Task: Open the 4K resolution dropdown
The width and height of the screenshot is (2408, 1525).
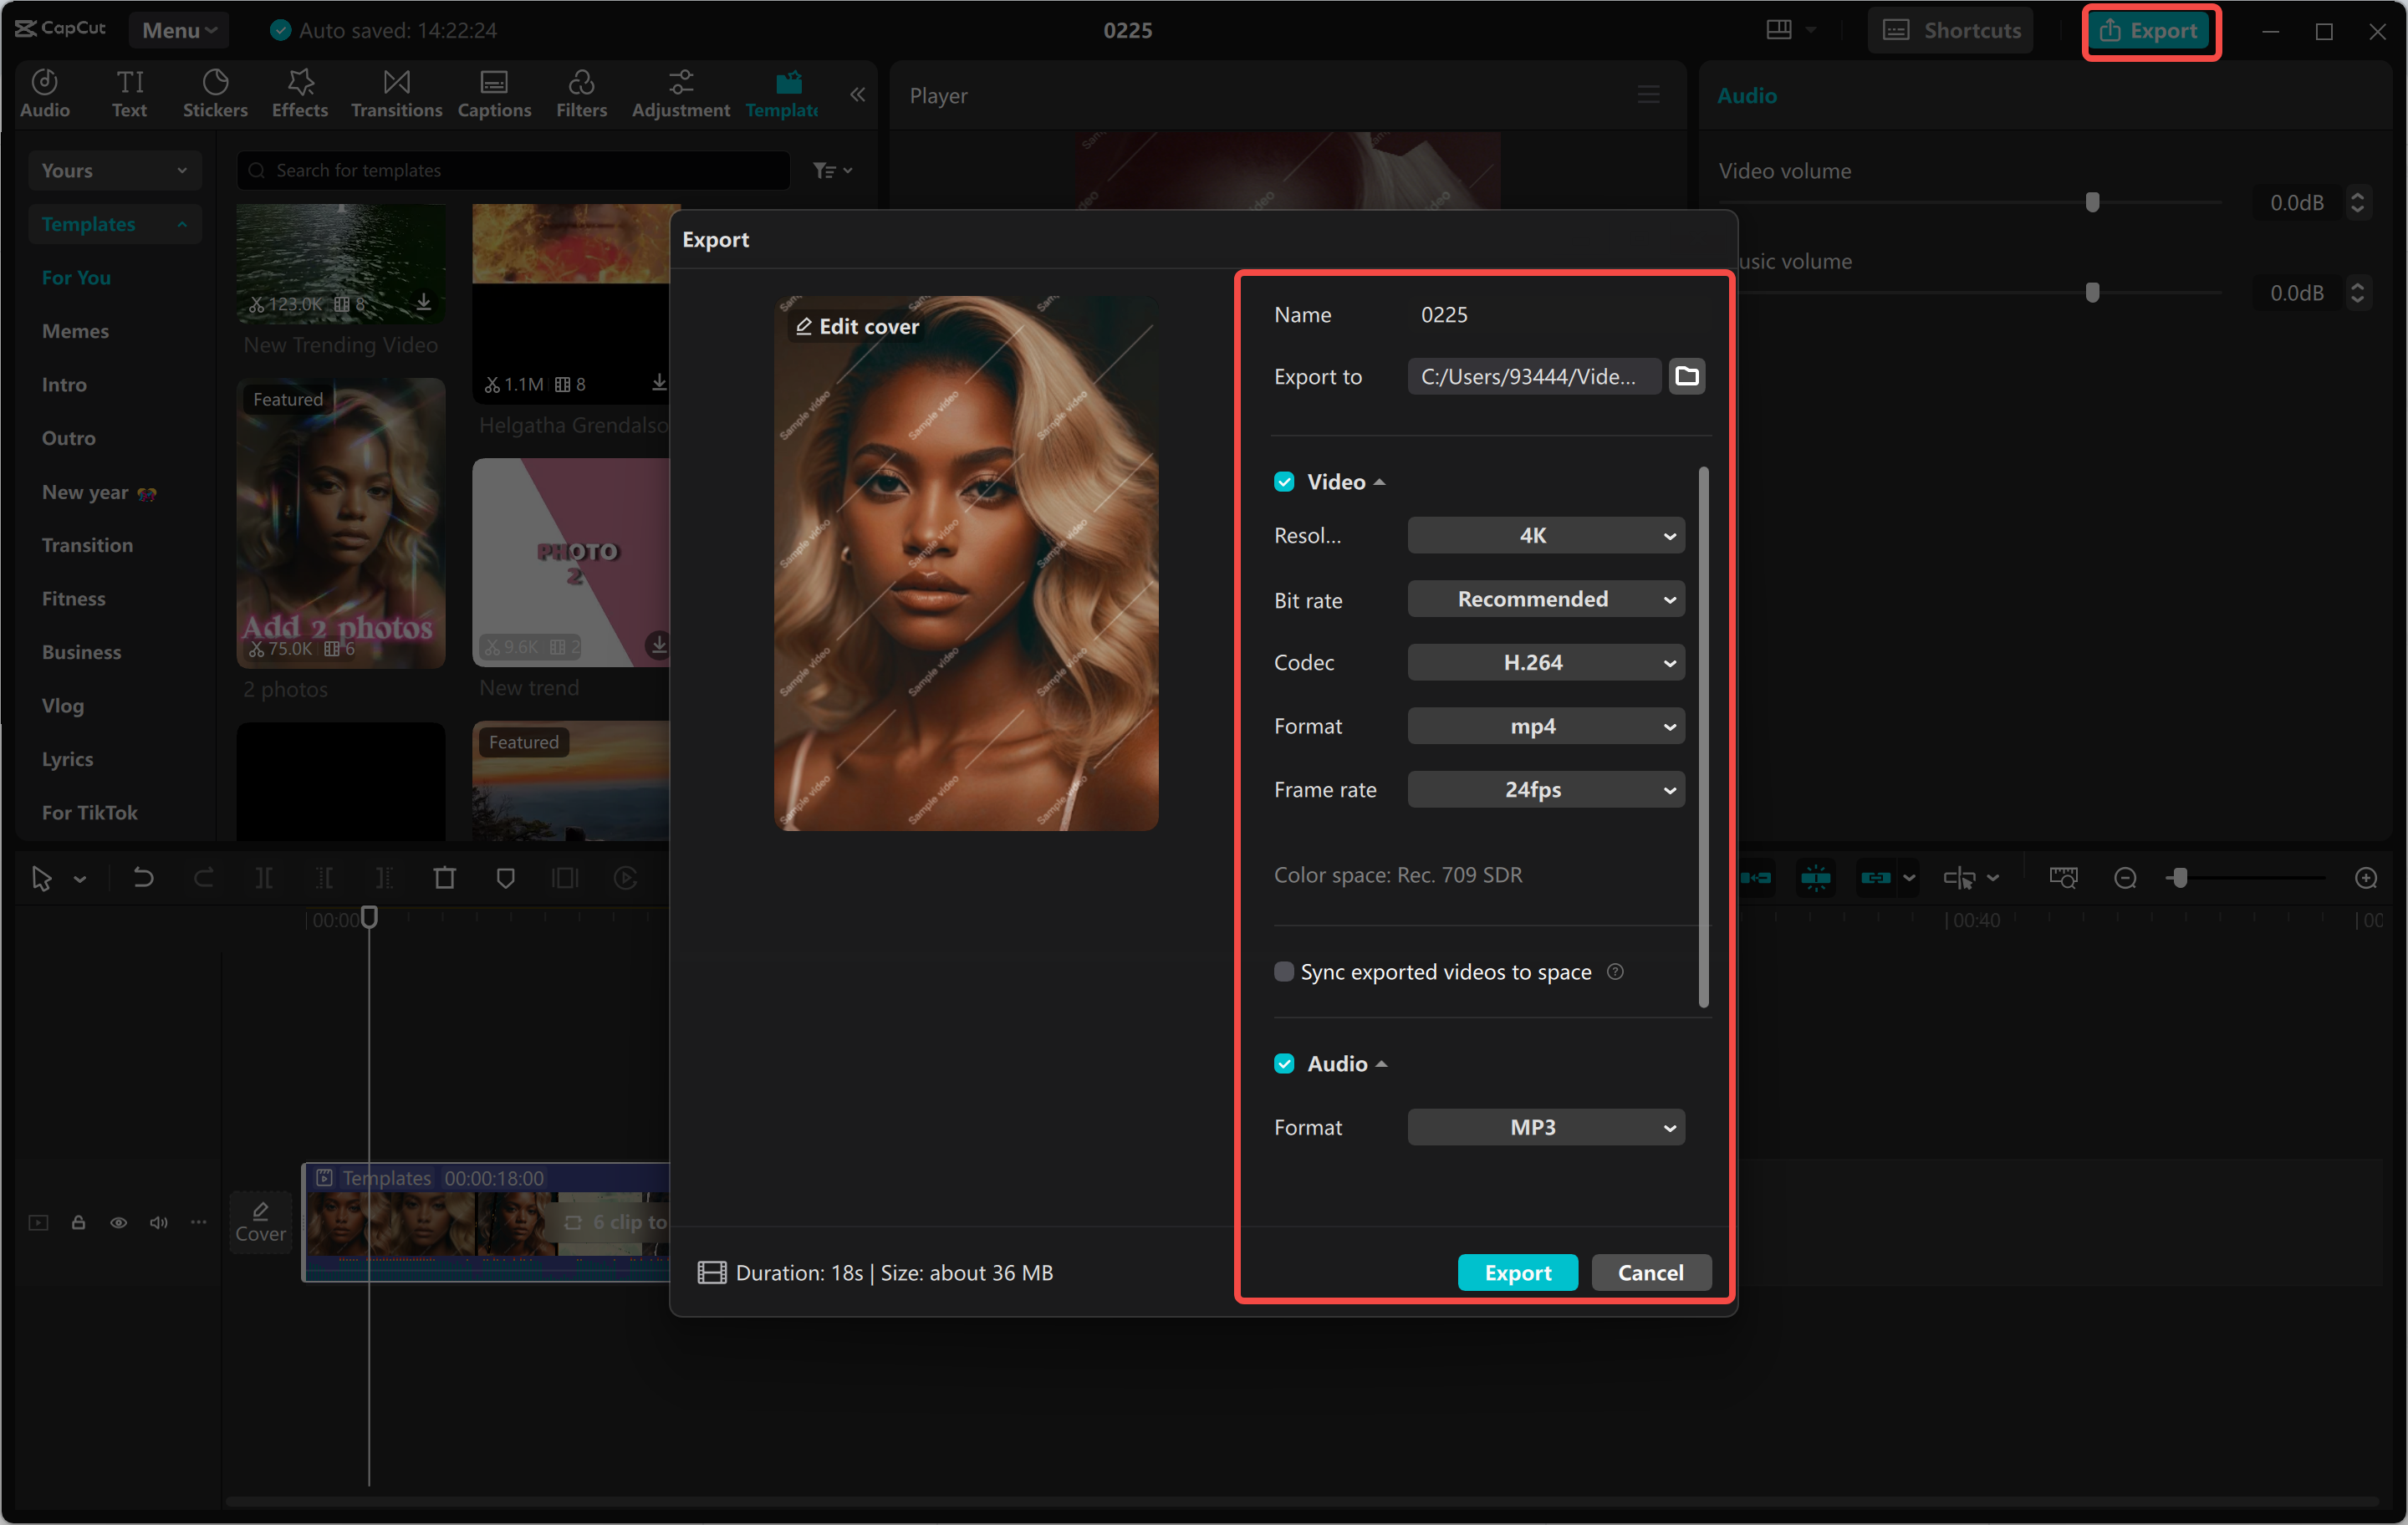Action: [x=1545, y=535]
